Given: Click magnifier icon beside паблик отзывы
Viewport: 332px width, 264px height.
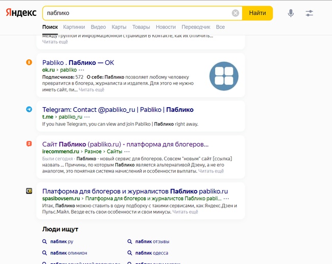Looking at the screenshot, I should 130,242.
